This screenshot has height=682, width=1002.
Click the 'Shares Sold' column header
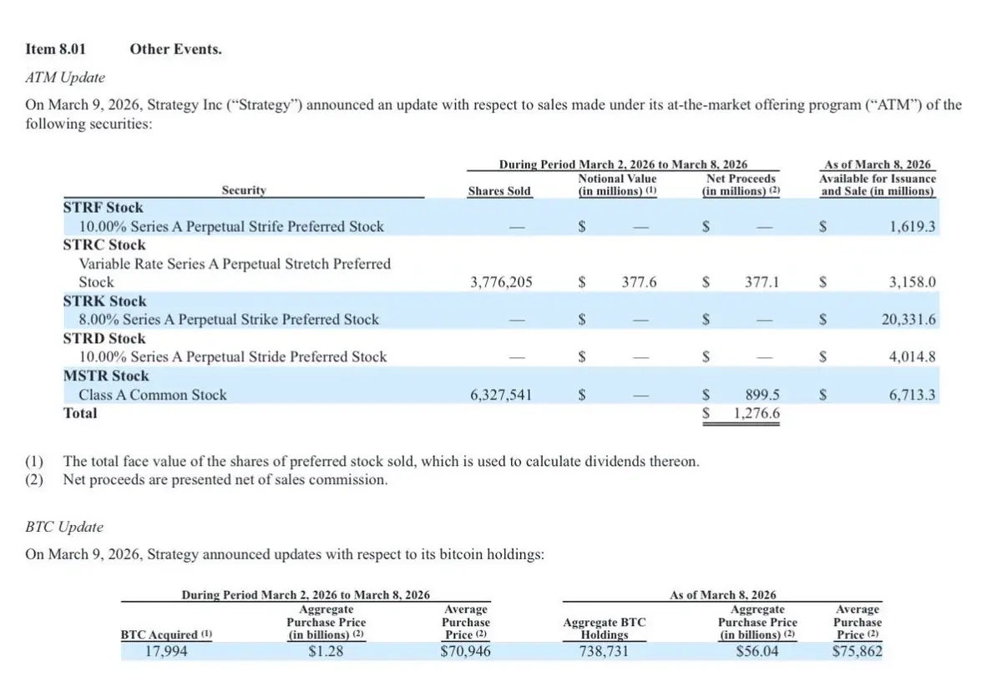point(499,191)
